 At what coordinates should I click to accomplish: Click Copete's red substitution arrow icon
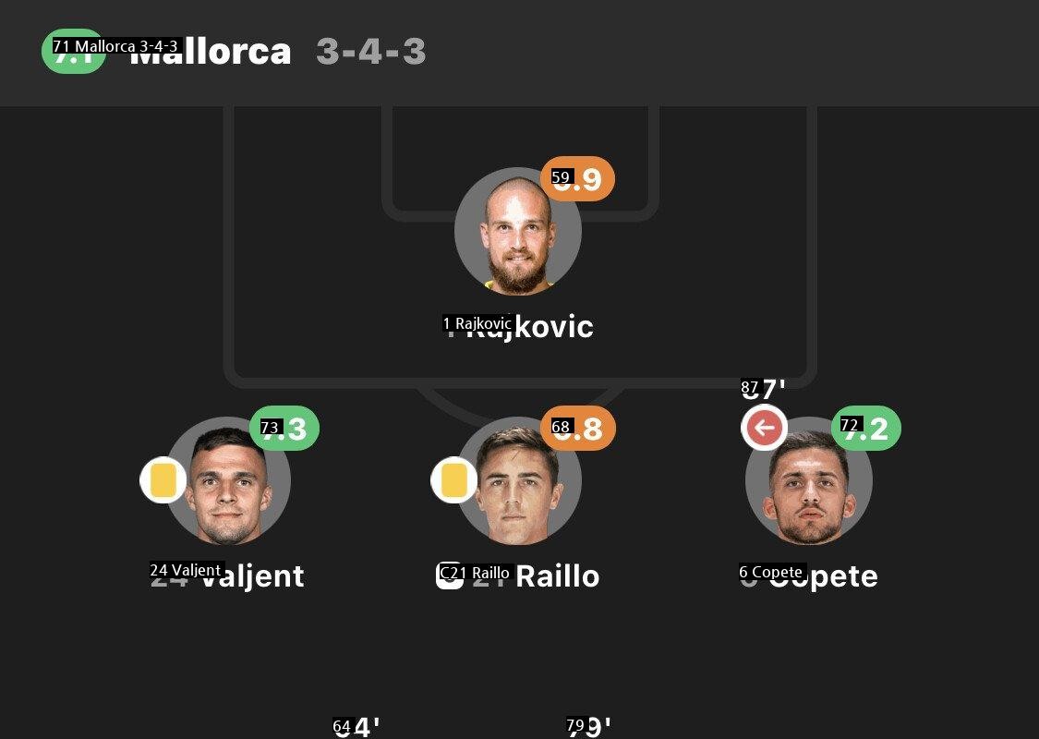(765, 428)
